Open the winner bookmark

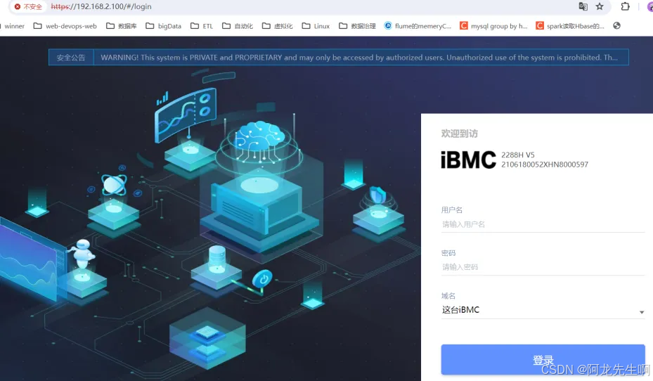point(14,26)
